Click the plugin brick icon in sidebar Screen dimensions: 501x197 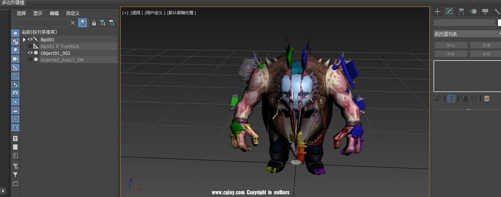(15, 184)
